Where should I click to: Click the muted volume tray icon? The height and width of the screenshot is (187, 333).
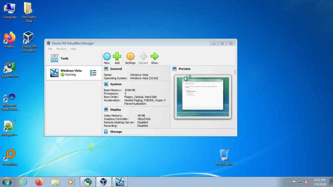[307, 182]
